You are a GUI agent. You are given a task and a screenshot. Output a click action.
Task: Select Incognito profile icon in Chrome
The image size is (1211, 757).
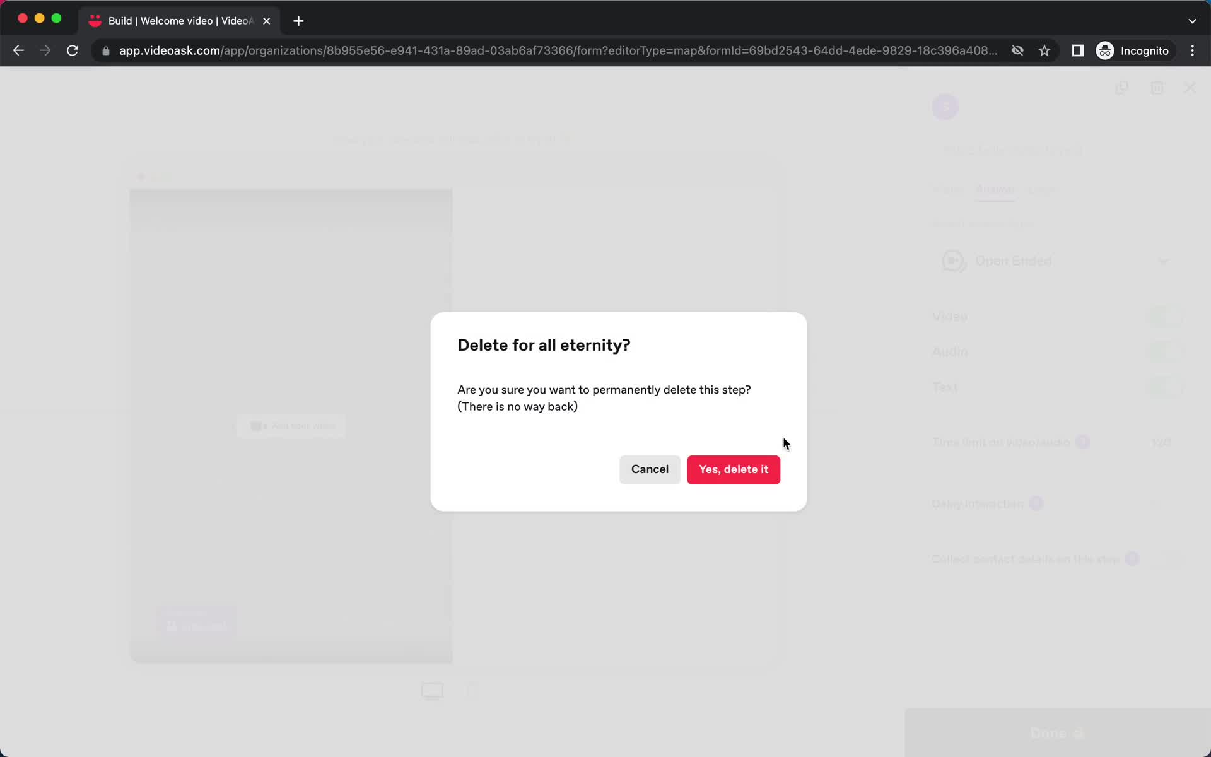tap(1104, 50)
